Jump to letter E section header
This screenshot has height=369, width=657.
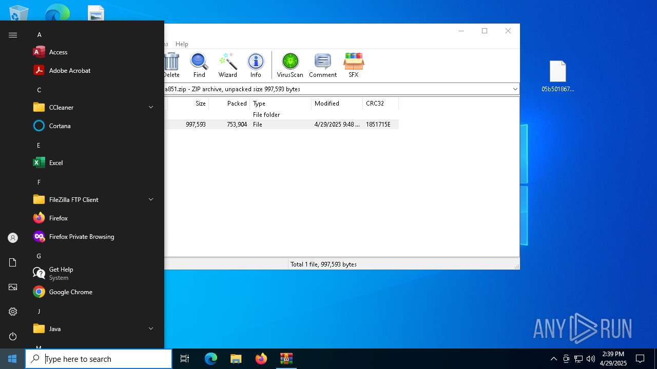pos(38,146)
